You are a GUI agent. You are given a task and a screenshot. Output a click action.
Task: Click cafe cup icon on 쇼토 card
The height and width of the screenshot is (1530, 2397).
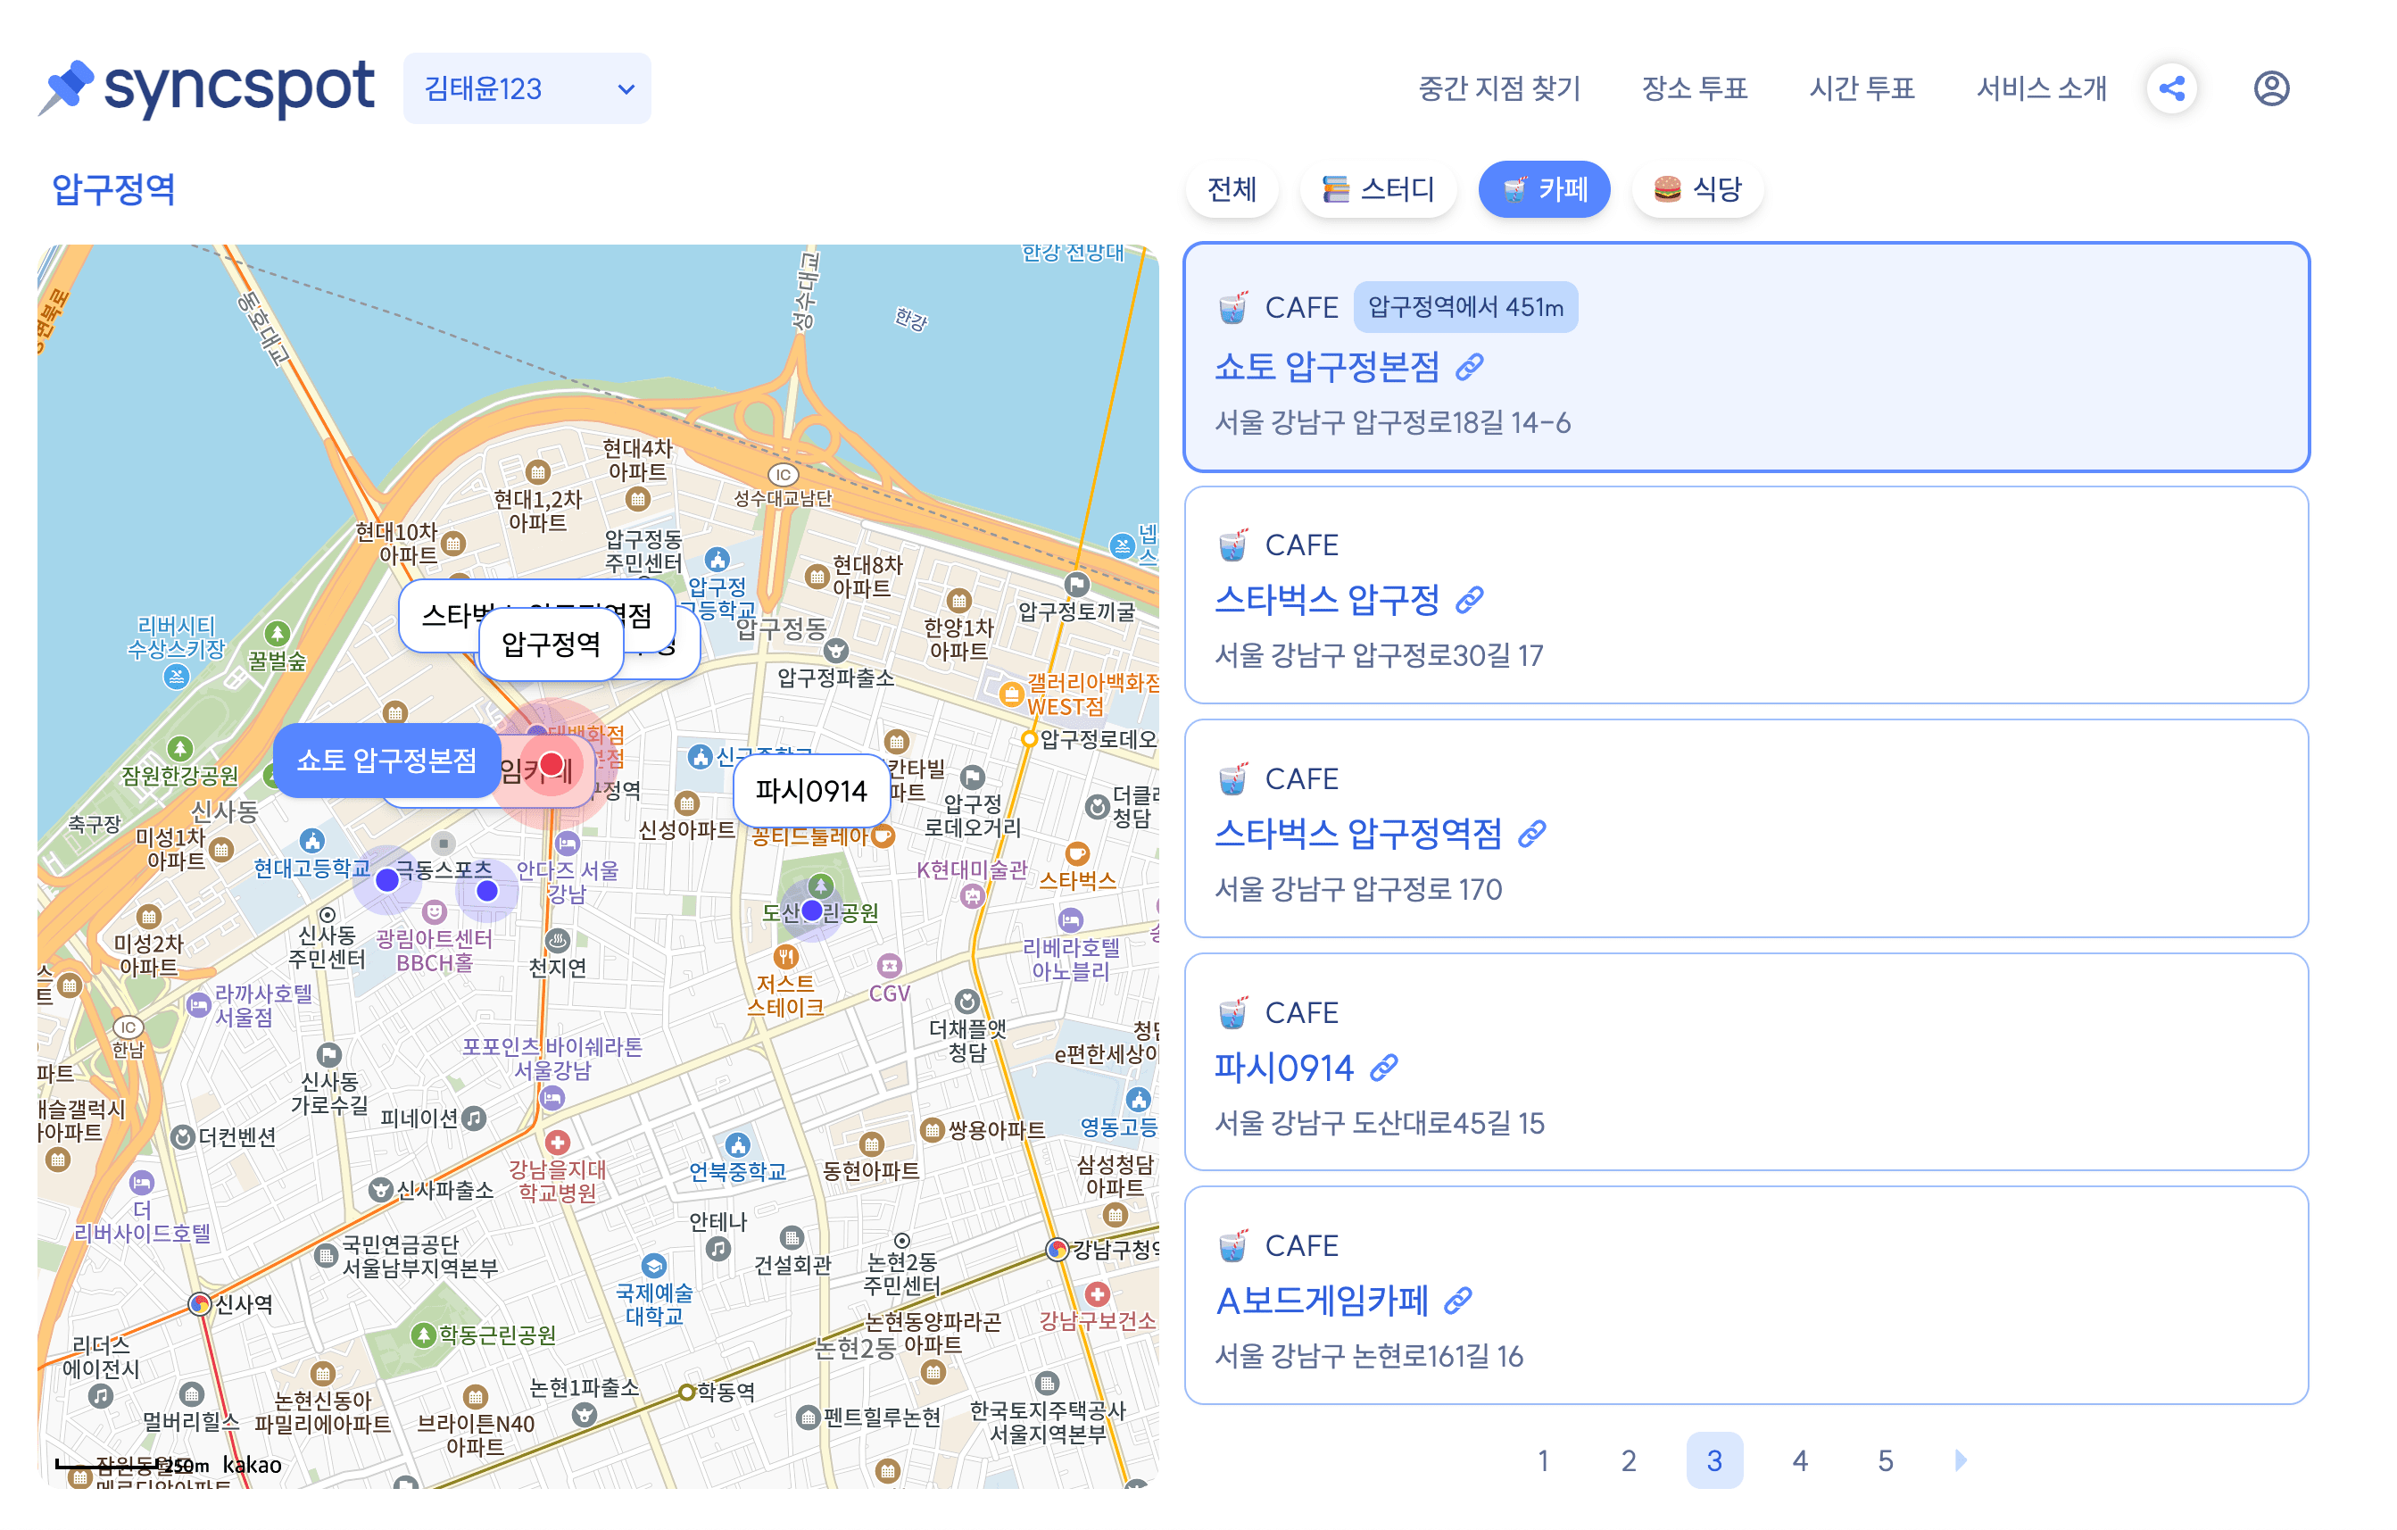pyautogui.click(x=1233, y=308)
